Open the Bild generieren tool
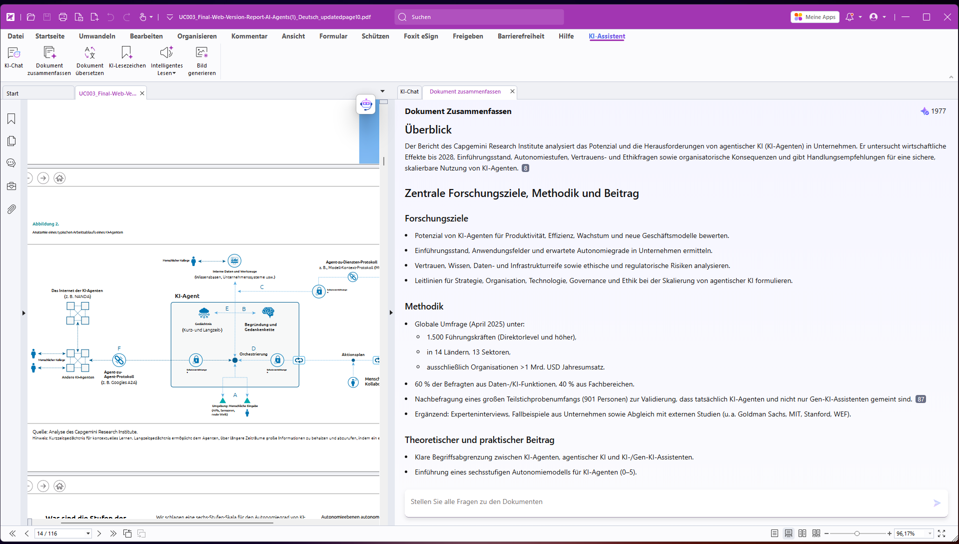 click(x=202, y=61)
